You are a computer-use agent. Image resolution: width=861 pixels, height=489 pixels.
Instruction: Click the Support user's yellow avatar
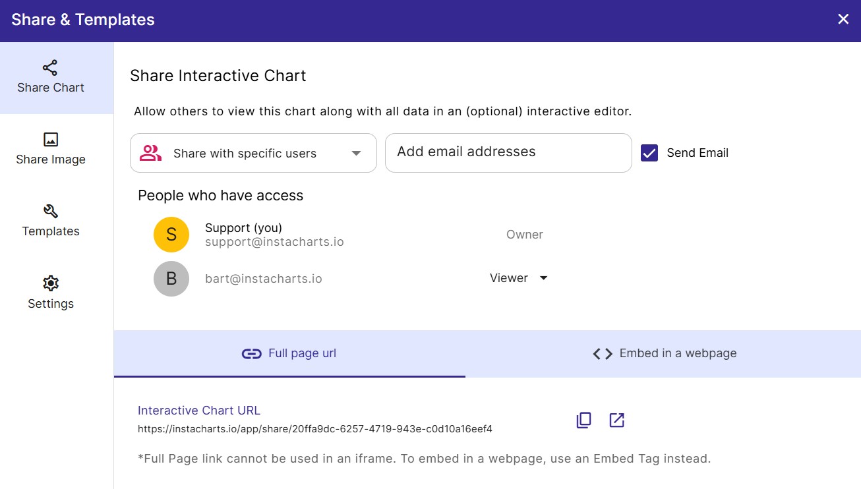tap(171, 235)
